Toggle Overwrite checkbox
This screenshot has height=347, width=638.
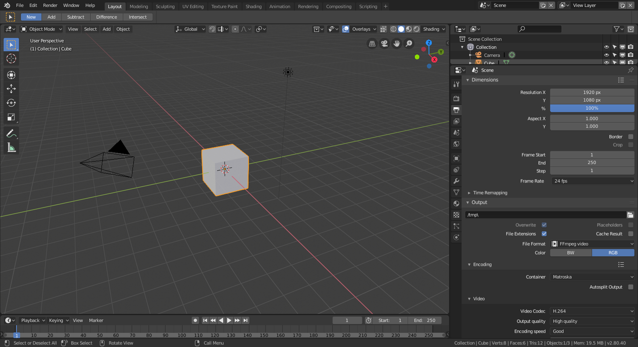544,225
